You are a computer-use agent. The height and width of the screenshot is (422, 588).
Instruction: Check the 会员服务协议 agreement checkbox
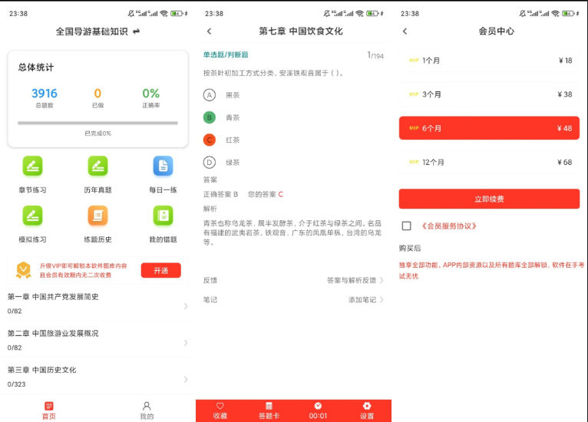407,226
